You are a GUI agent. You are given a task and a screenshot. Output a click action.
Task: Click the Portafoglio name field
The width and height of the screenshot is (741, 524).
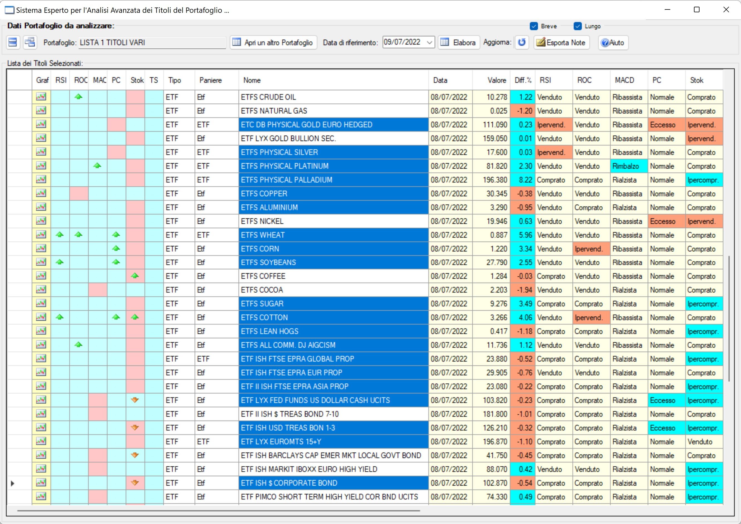pos(152,42)
